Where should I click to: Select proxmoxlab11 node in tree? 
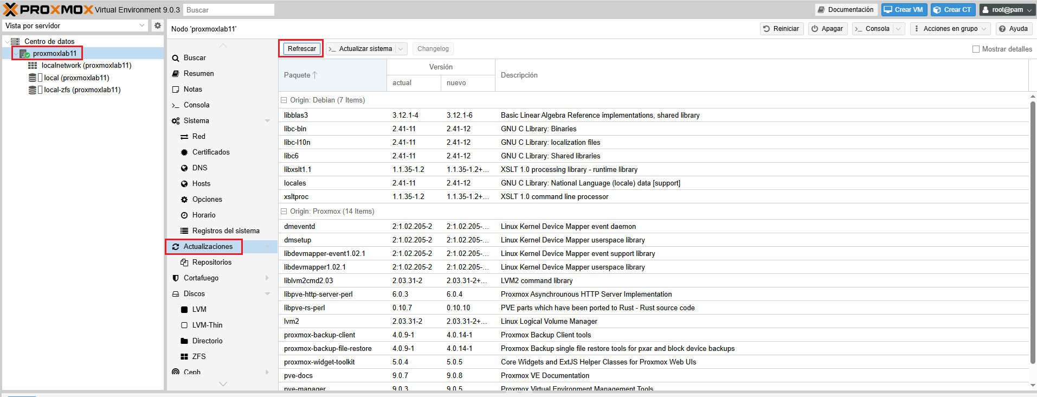[54, 53]
